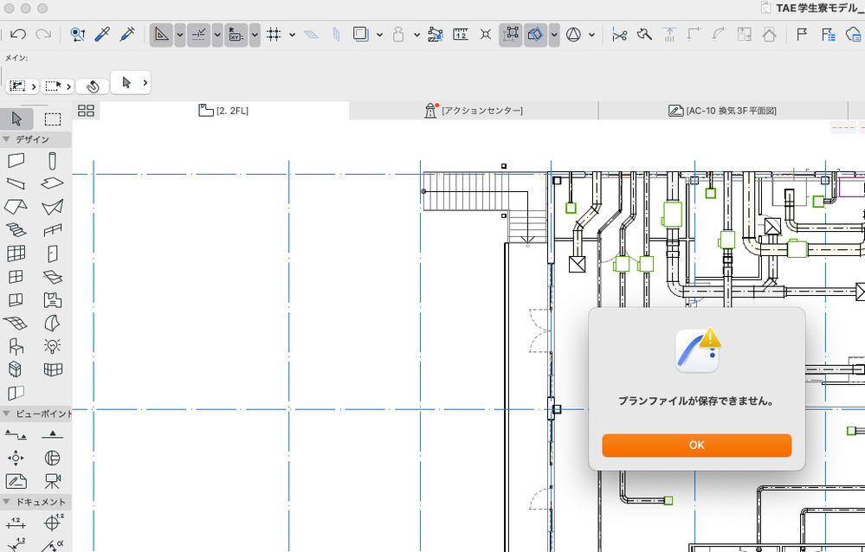Click OK in the save error dialog

pyautogui.click(x=696, y=445)
